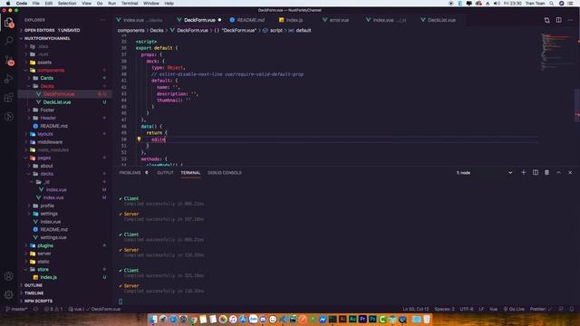This screenshot has height=326, width=580.
Task: Click 'Spaces: 2' indentation in status bar
Action: [444, 309]
